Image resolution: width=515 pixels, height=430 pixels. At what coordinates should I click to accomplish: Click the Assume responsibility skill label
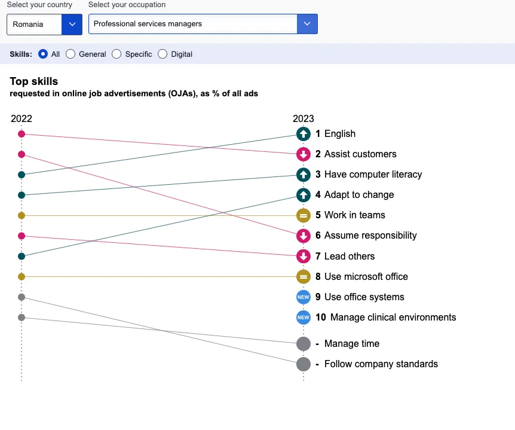[370, 236]
